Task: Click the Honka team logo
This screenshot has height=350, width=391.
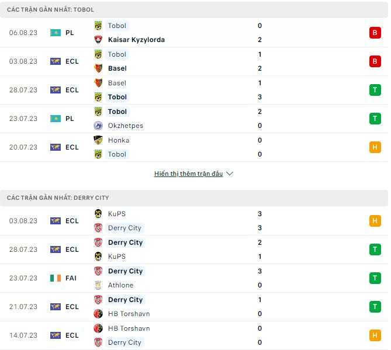Action: pos(98,140)
